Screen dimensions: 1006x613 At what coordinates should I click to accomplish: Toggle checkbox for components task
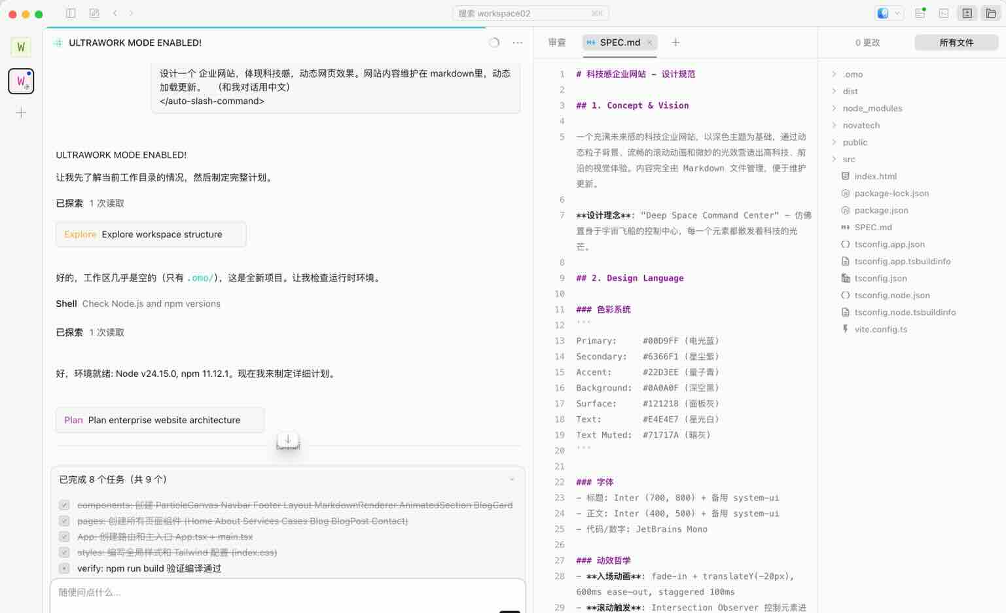coord(64,505)
